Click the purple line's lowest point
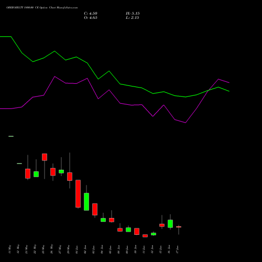The image size is (262, 262). tap(185, 123)
